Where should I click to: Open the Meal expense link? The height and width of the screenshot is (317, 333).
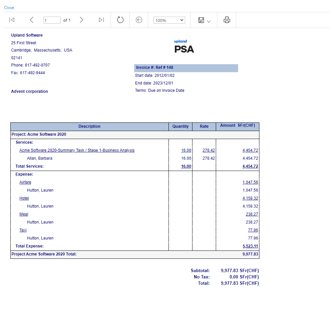24,214
